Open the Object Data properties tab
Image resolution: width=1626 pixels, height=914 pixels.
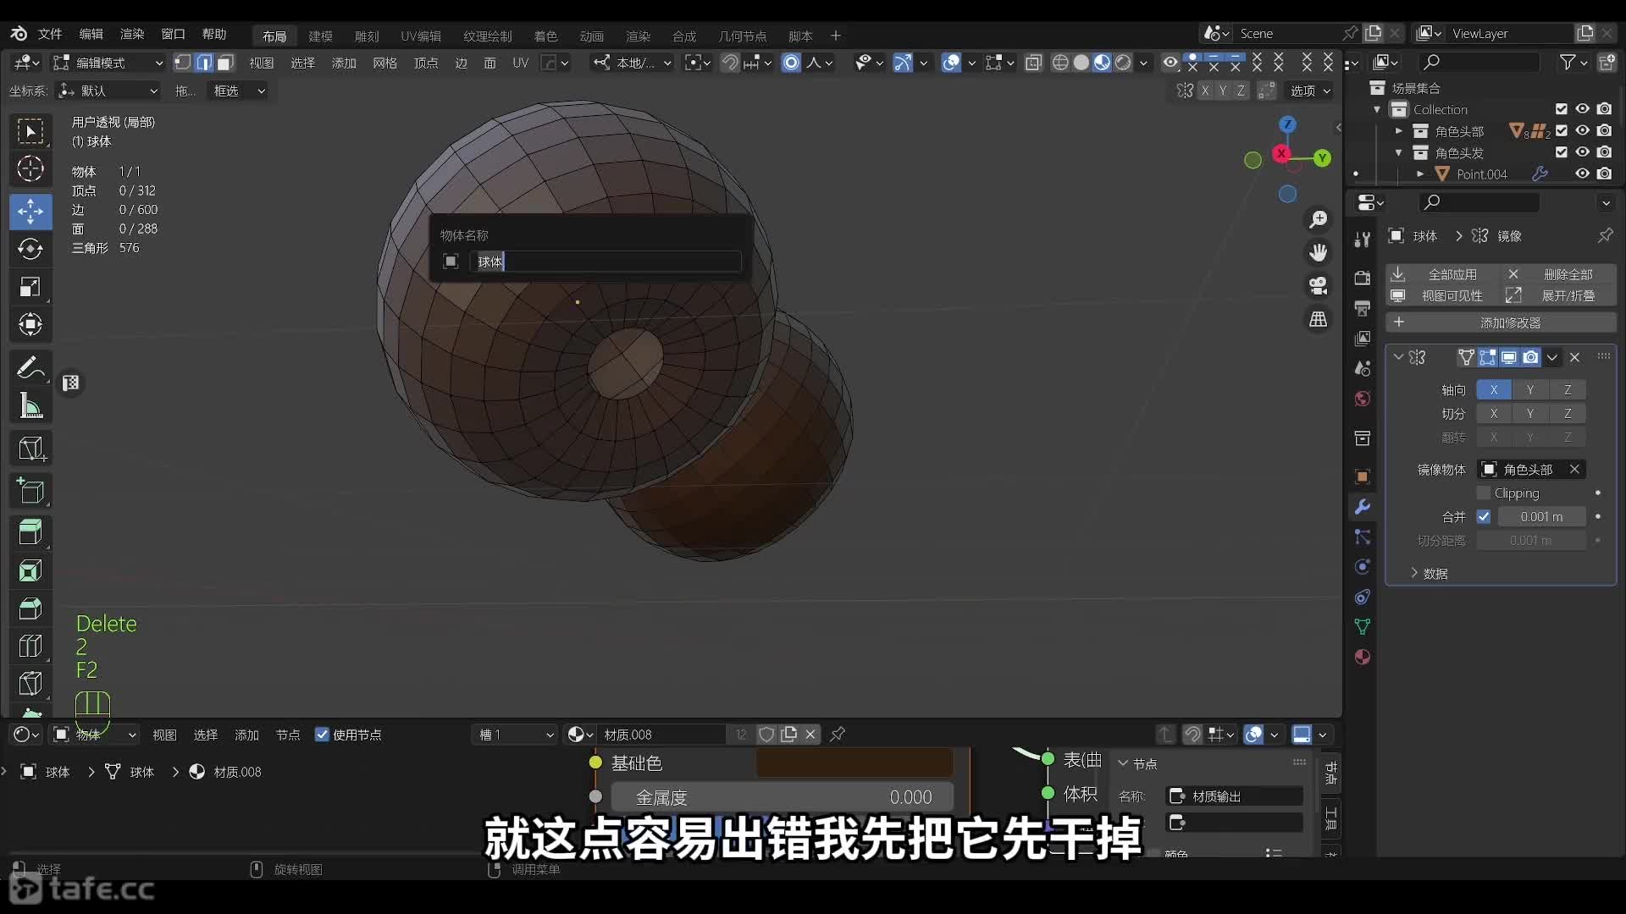pyautogui.click(x=1362, y=627)
